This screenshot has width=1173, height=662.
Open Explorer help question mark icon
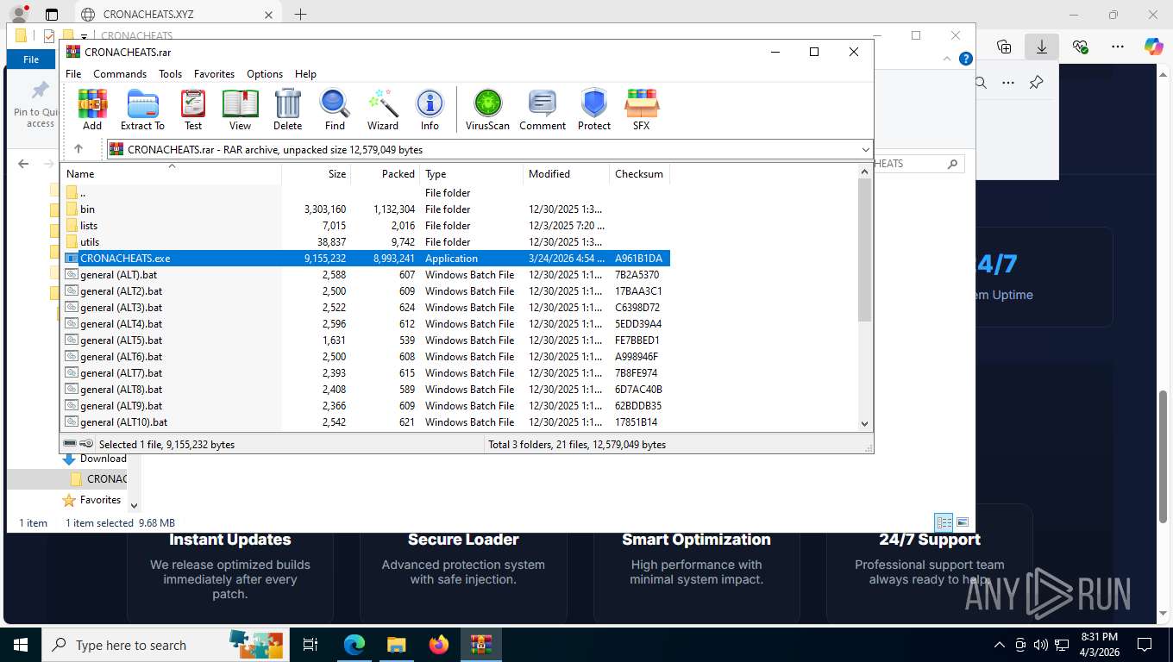[966, 59]
